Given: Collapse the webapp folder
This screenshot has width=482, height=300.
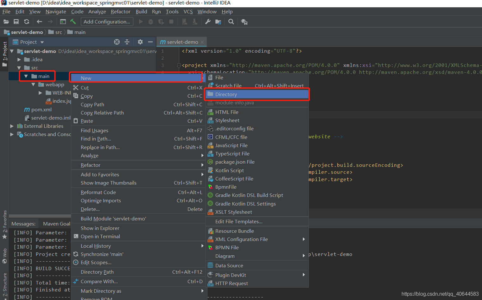Looking at the screenshot, I should point(33,84).
